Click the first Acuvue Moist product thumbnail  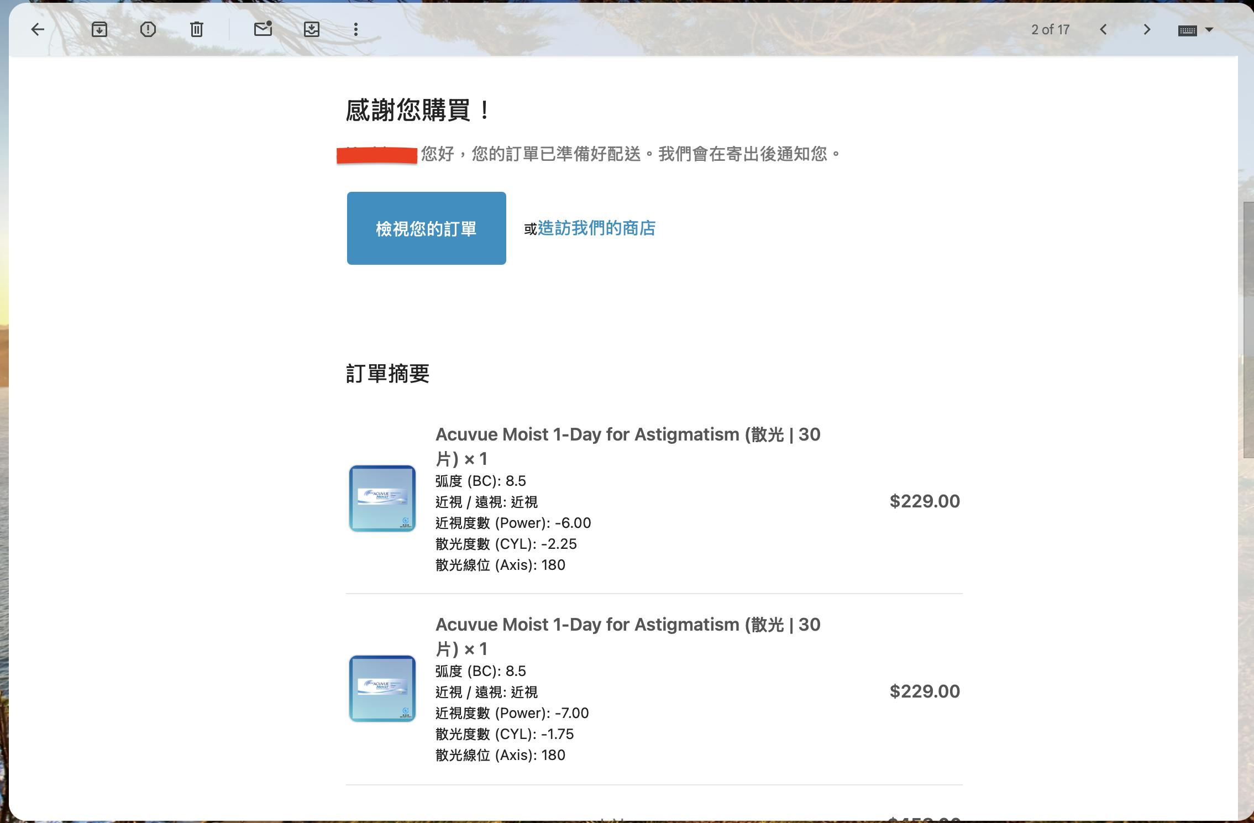(382, 499)
